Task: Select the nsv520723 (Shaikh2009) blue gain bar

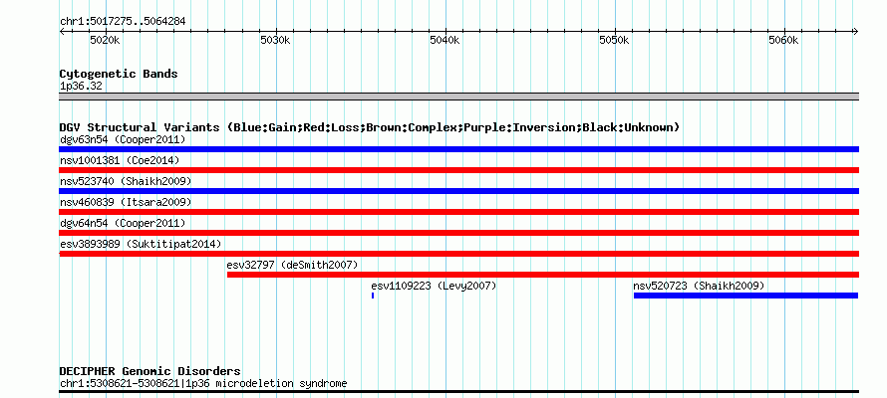Action: (x=746, y=296)
